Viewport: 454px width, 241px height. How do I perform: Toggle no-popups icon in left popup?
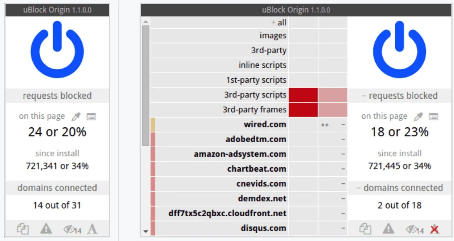(23, 229)
